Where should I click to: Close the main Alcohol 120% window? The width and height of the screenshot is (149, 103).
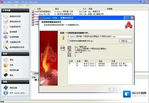[147, 2]
